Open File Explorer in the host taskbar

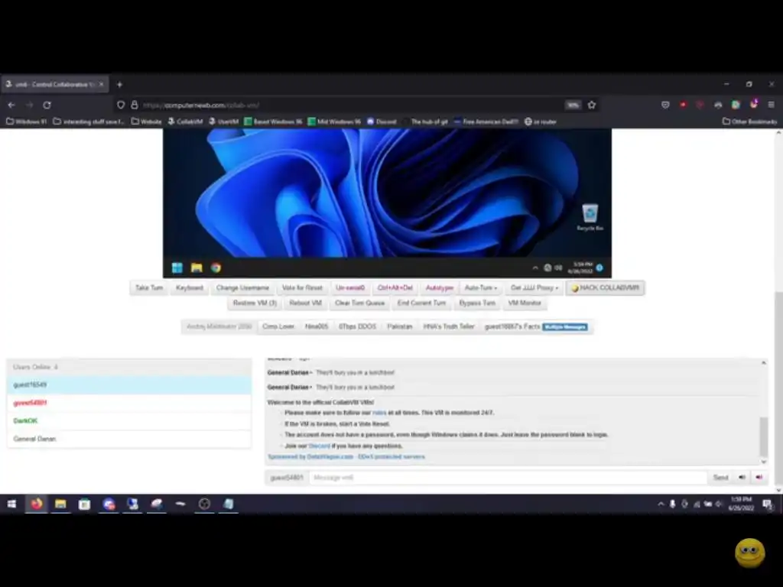tap(60, 504)
